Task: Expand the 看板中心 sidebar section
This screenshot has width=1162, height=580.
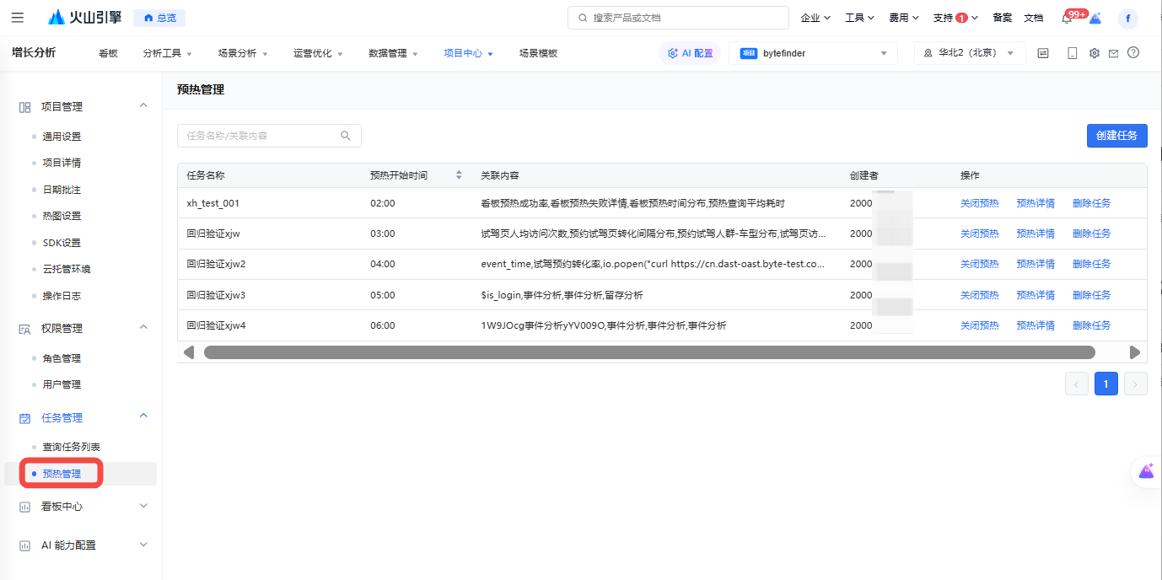Action: (143, 507)
